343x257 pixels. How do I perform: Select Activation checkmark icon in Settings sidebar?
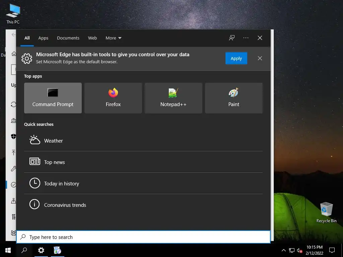pos(13,185)
